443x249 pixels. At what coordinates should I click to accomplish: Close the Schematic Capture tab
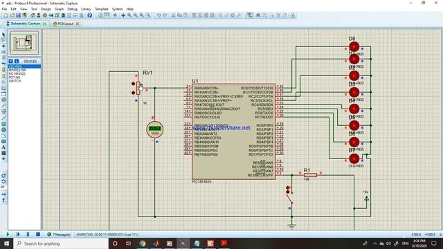click(44, 24)
